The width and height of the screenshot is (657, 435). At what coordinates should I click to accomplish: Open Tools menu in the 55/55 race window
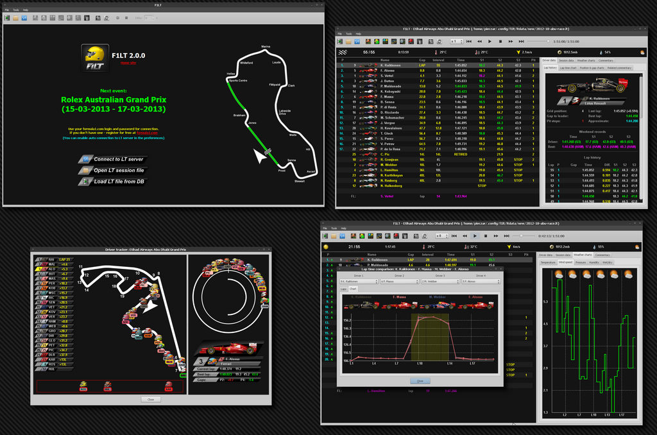[348, 34]
